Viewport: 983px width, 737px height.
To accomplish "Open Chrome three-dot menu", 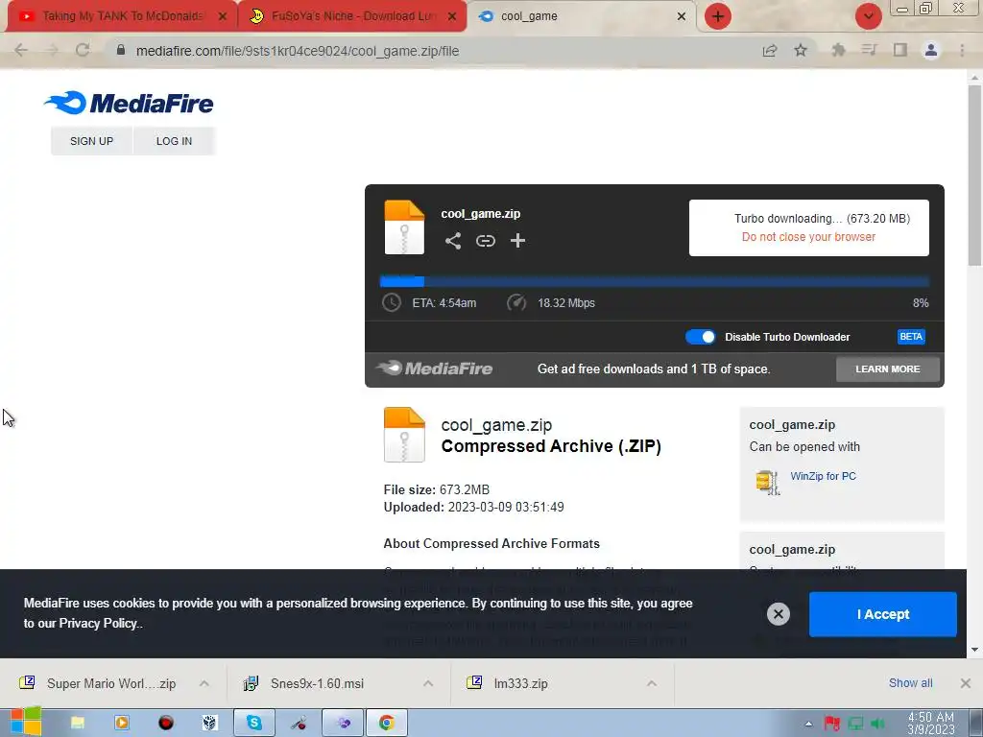I will point(962,50).
